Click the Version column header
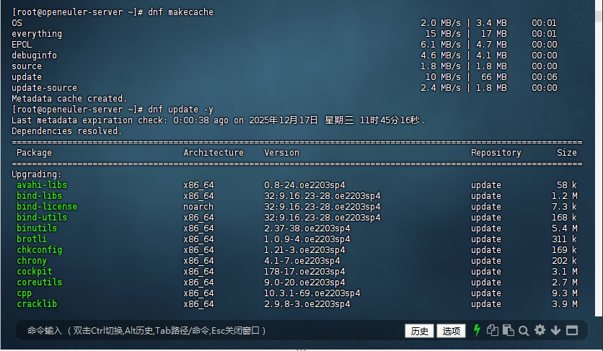This screenshot has width=603, height=351. click(x=281, y=153)
